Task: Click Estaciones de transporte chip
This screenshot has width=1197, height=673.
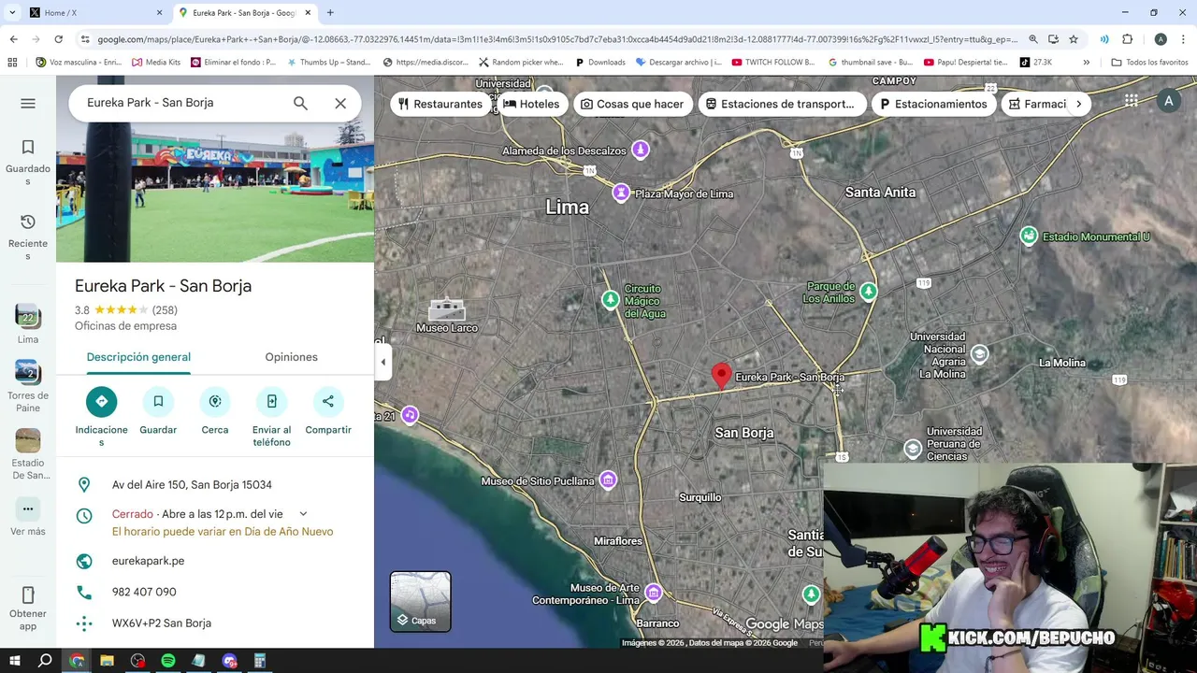Action: (x=780, y=104)
